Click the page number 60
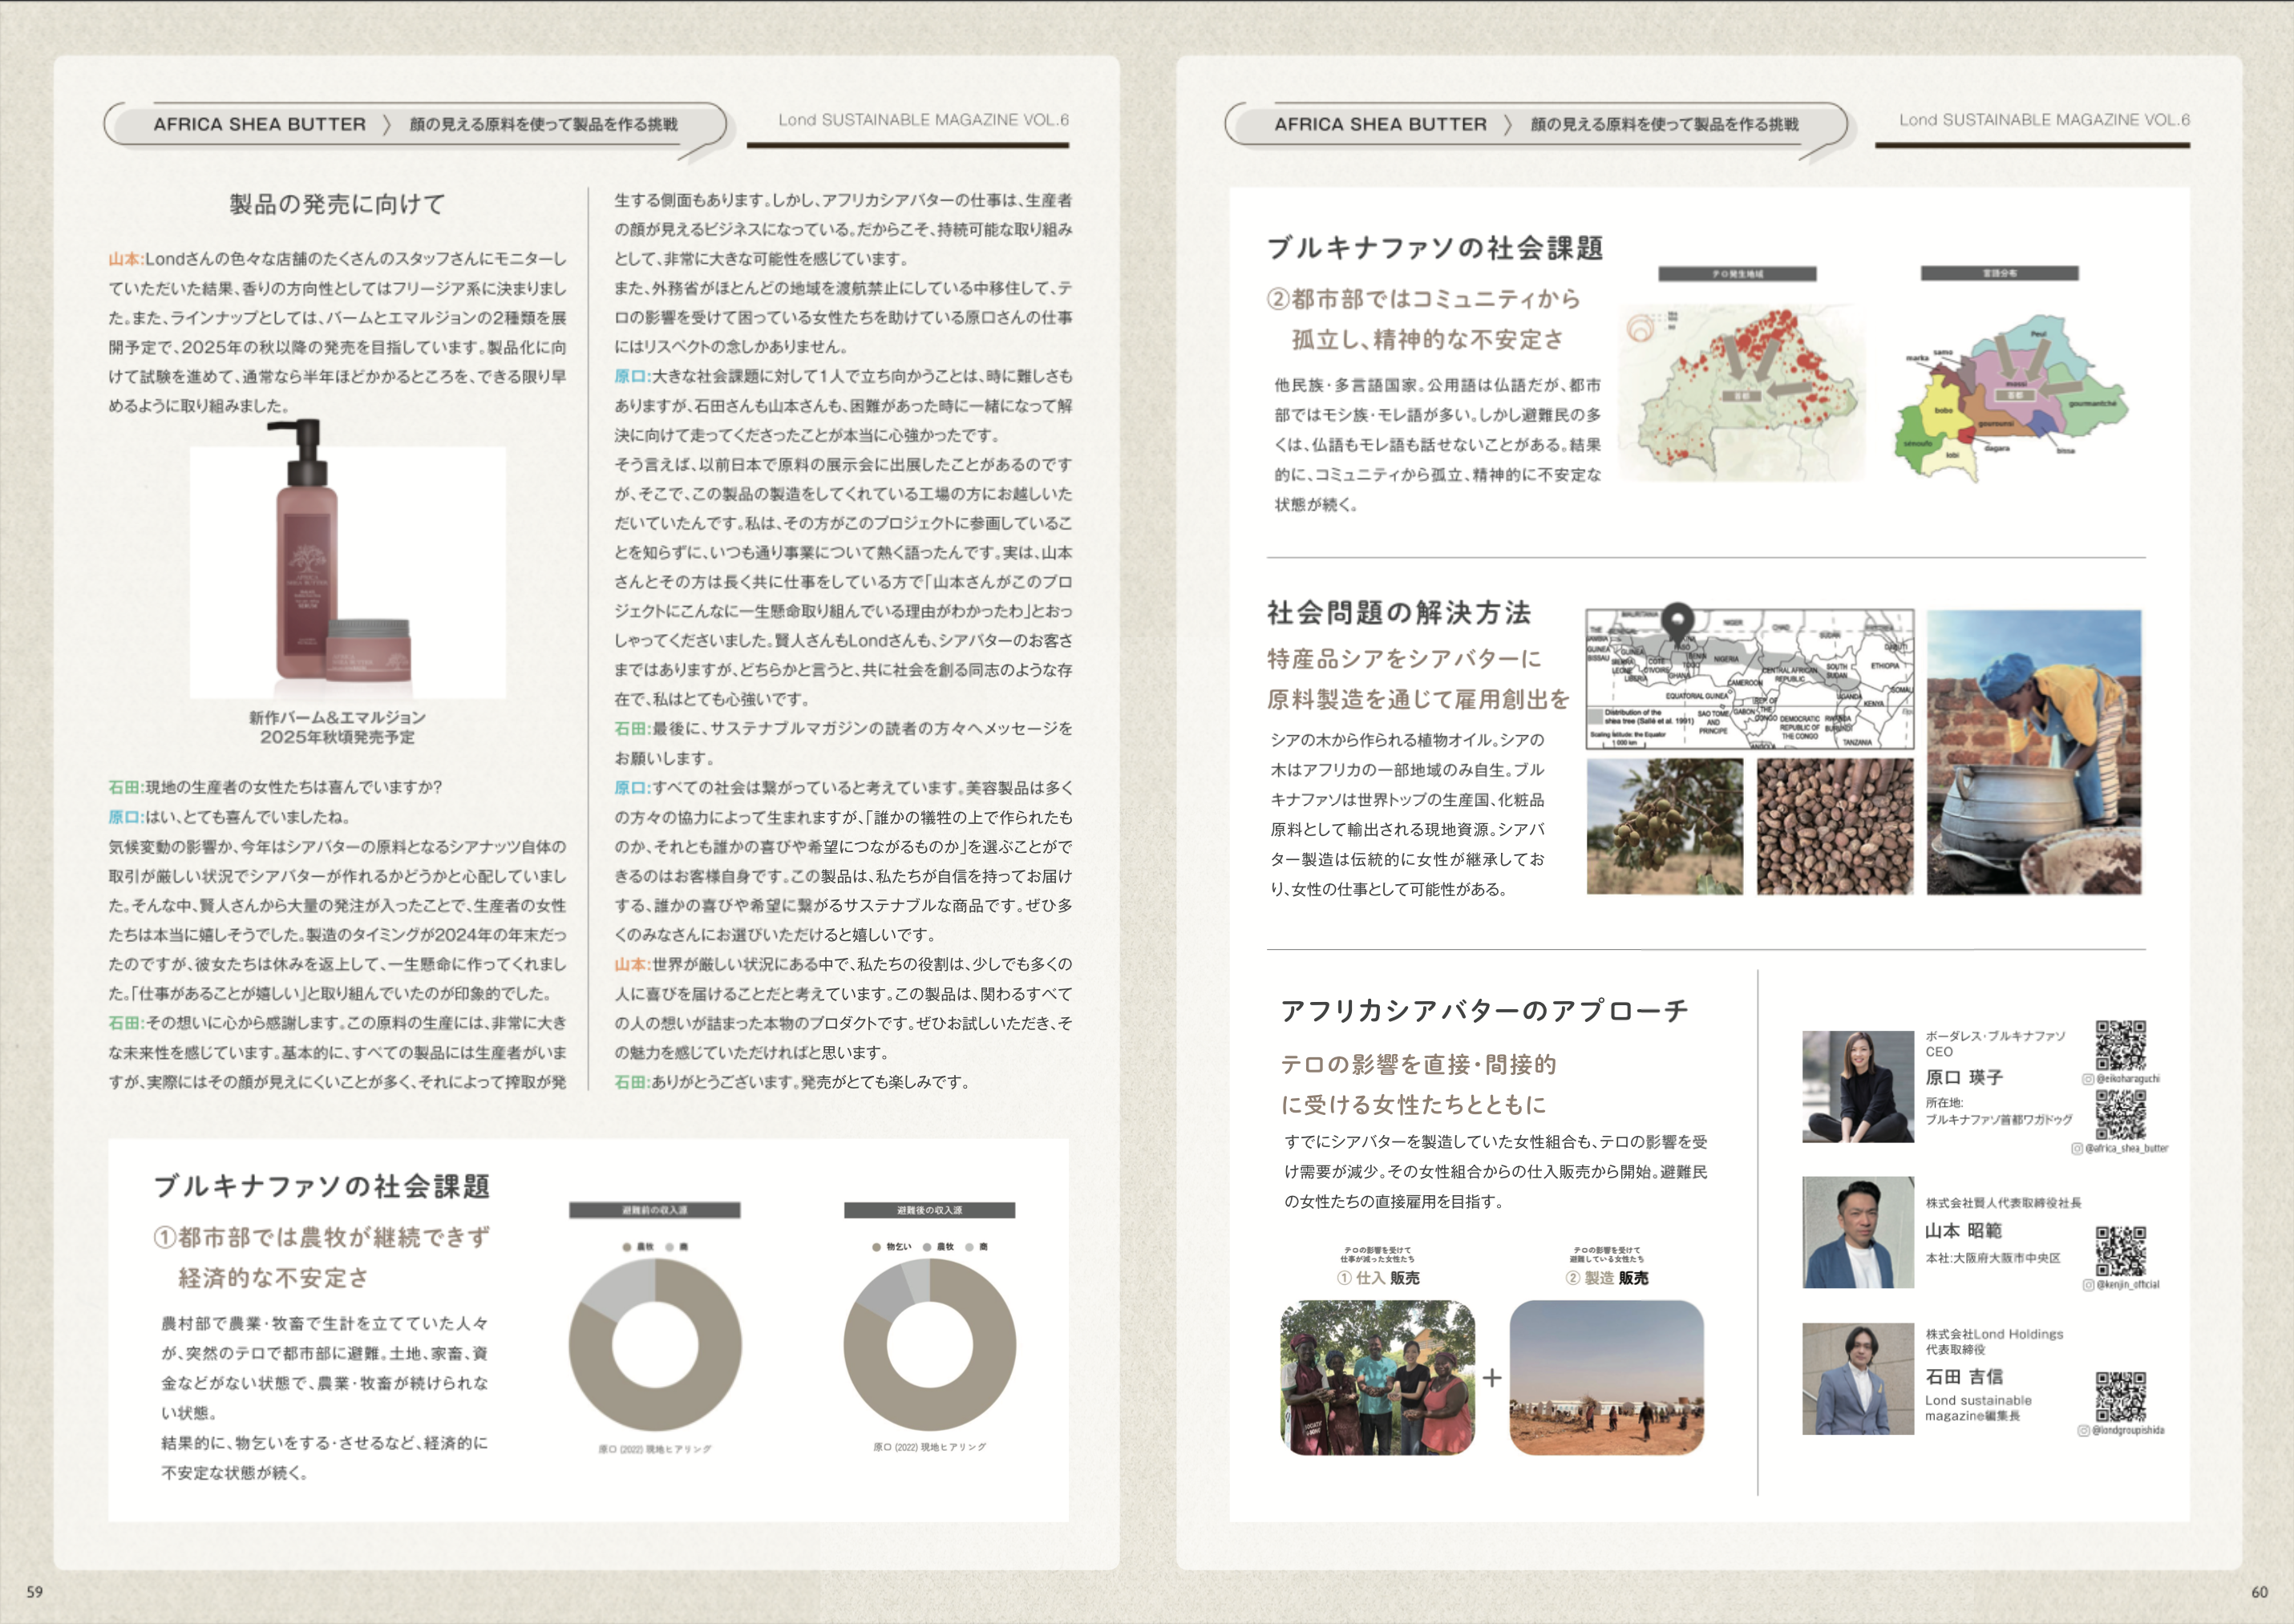 (x=2259, y=1592)
